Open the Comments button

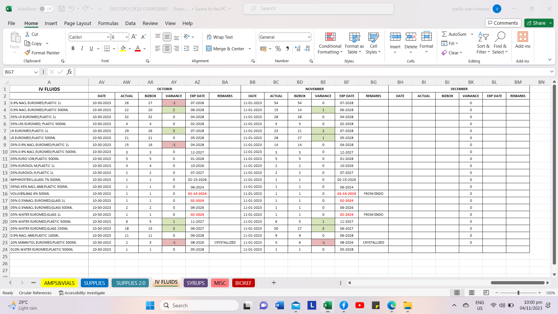pos(503,23)
